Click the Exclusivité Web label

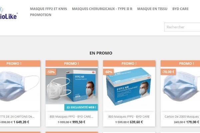click(x=81, y=107)
